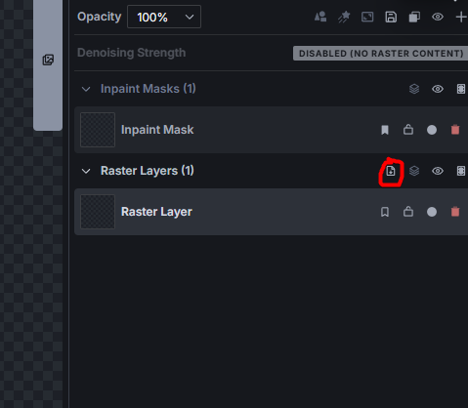This screenshot has height=408, width=468.
Task: Open the image gallery icon in sidebar
Action: pos(48,60)
